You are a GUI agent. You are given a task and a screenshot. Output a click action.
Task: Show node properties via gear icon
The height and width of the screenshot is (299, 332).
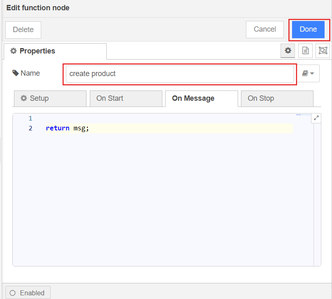click(x=288, y=51)
